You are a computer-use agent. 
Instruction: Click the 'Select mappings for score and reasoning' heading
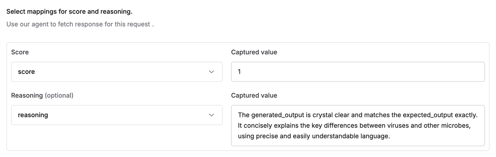tap(70, 11)
